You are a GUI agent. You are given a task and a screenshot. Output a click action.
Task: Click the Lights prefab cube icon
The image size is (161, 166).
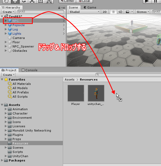click(x=10, y=34)
